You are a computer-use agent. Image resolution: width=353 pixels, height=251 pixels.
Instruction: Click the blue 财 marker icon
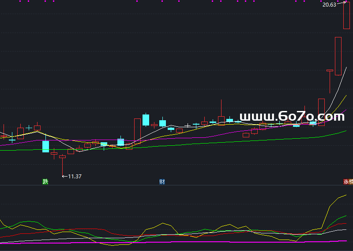coord(162,181)
